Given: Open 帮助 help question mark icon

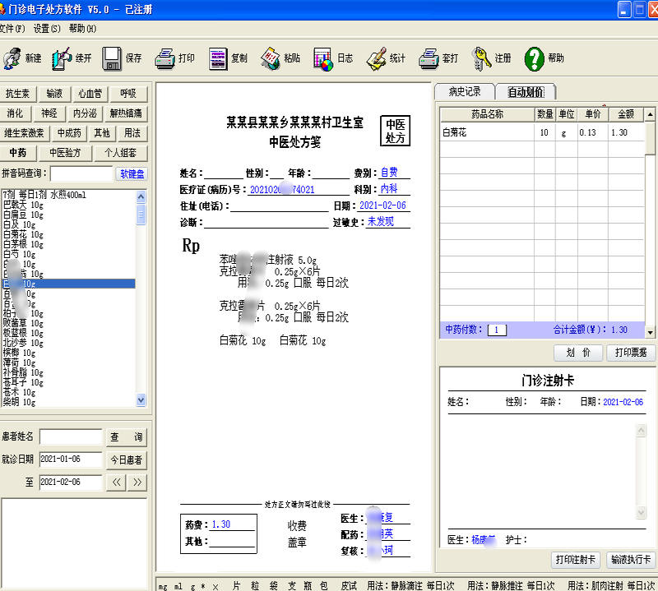Looking at the screenshot, I should pyautogui.click(x=535, y=58).
